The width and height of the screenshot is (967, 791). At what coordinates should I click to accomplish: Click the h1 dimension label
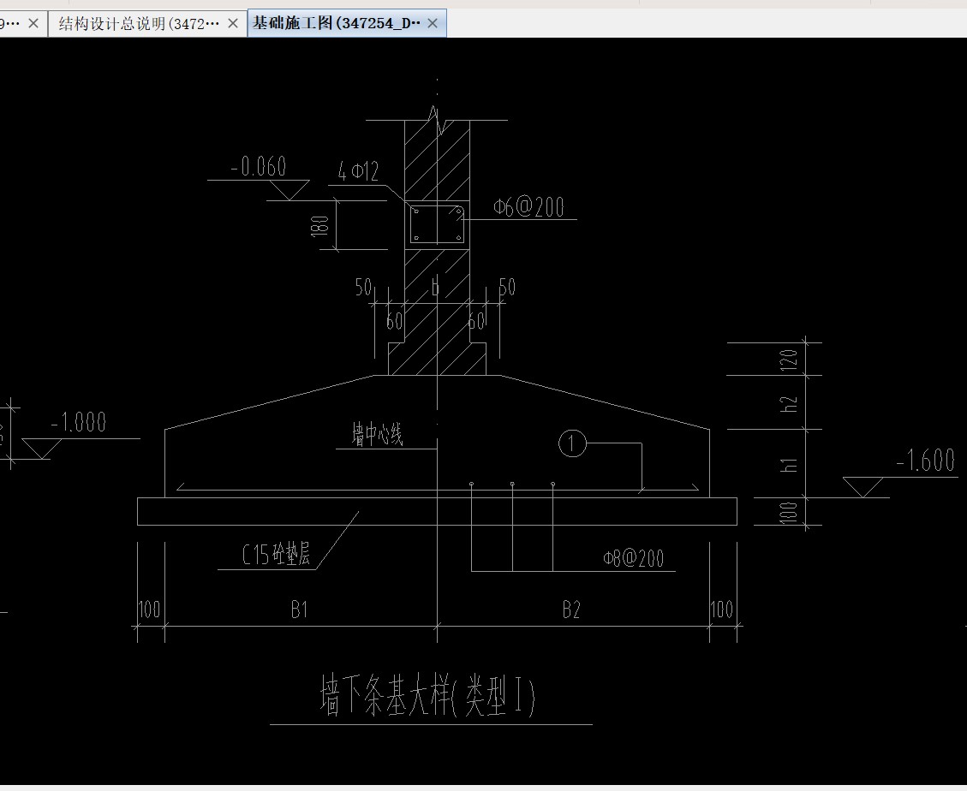click(x=789, y=465)
